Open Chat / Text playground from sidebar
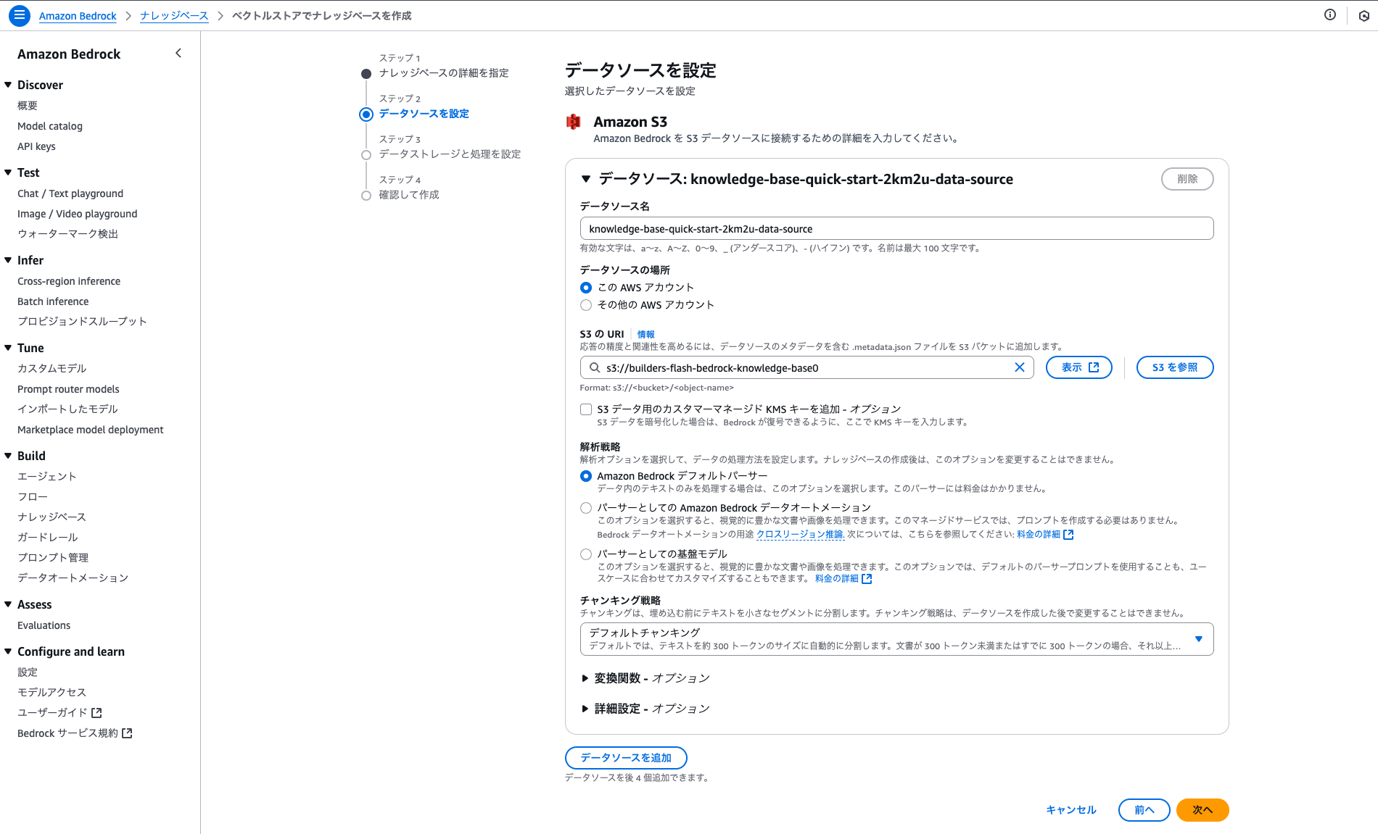Screen dimensions: 1378x834 (70, 193)
